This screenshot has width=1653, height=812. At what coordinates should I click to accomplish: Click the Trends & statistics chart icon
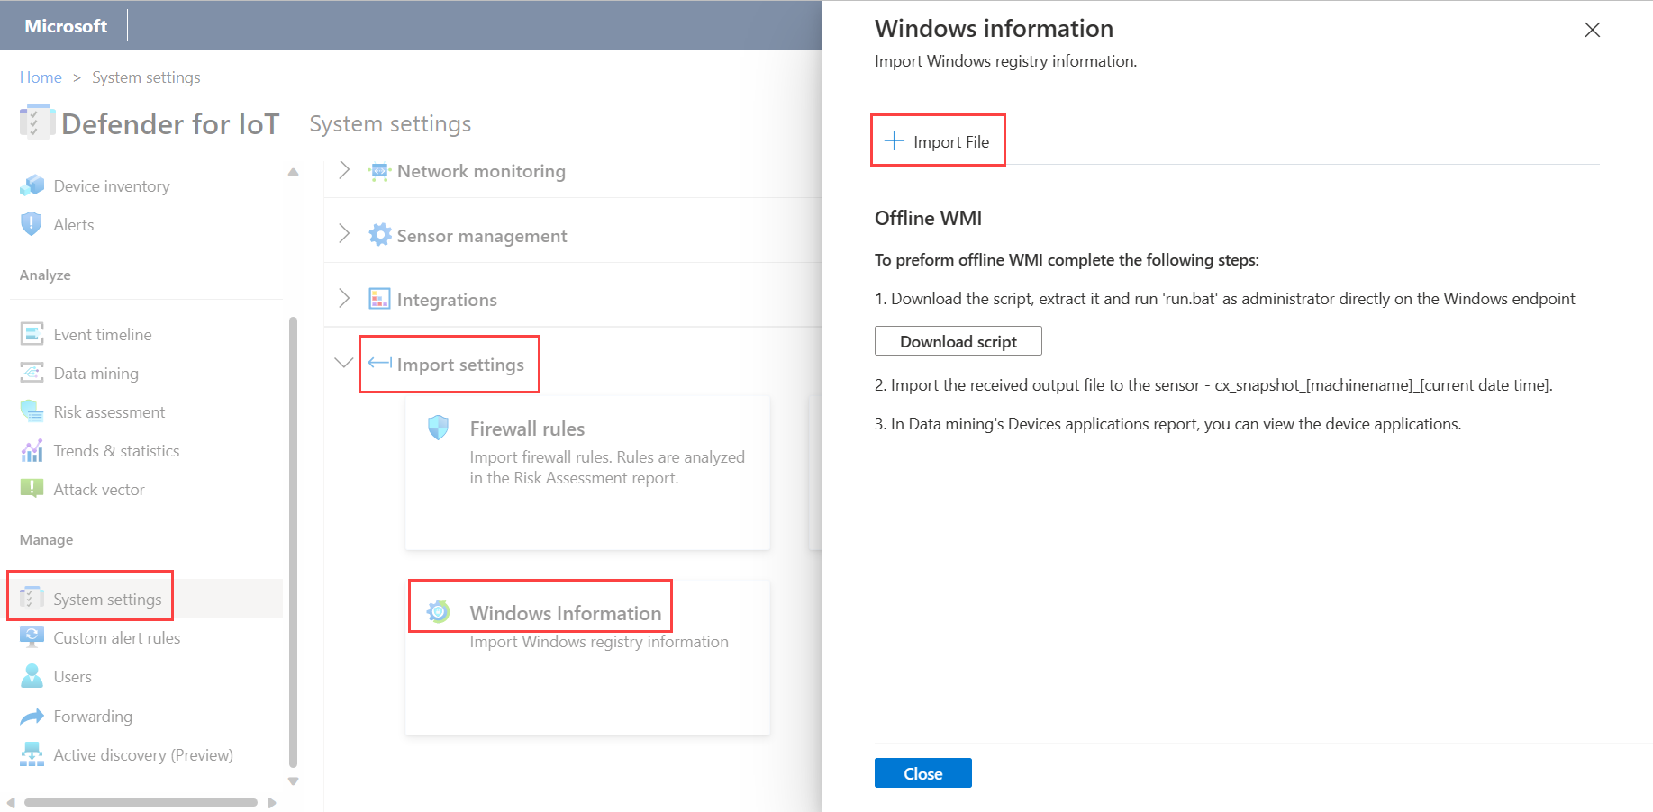tap(32, 450)
